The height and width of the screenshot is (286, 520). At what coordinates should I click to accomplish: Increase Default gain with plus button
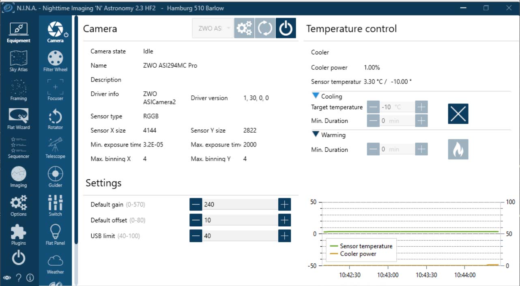tap(284, 204)
